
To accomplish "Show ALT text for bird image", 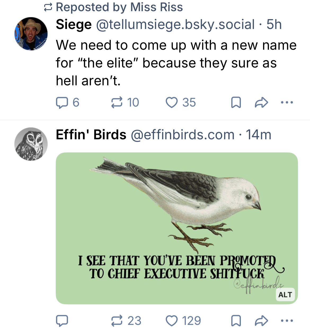I will [x=285, y=295].
